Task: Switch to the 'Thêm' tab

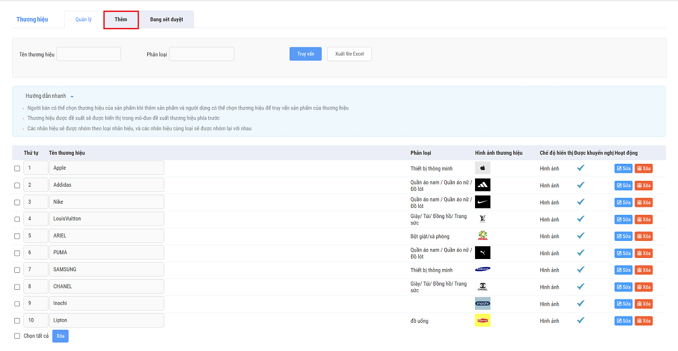Action: coord(121,20)
